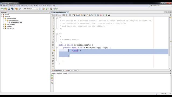Viewport: 172px width, 97px height.
Task: Click the Find Previous Occurrence editor icon
Action: click(77, 15)
